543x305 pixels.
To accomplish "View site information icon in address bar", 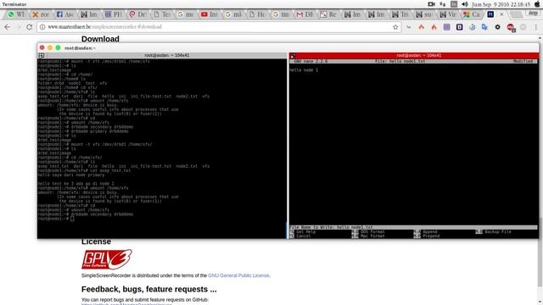I will [42, 27].
